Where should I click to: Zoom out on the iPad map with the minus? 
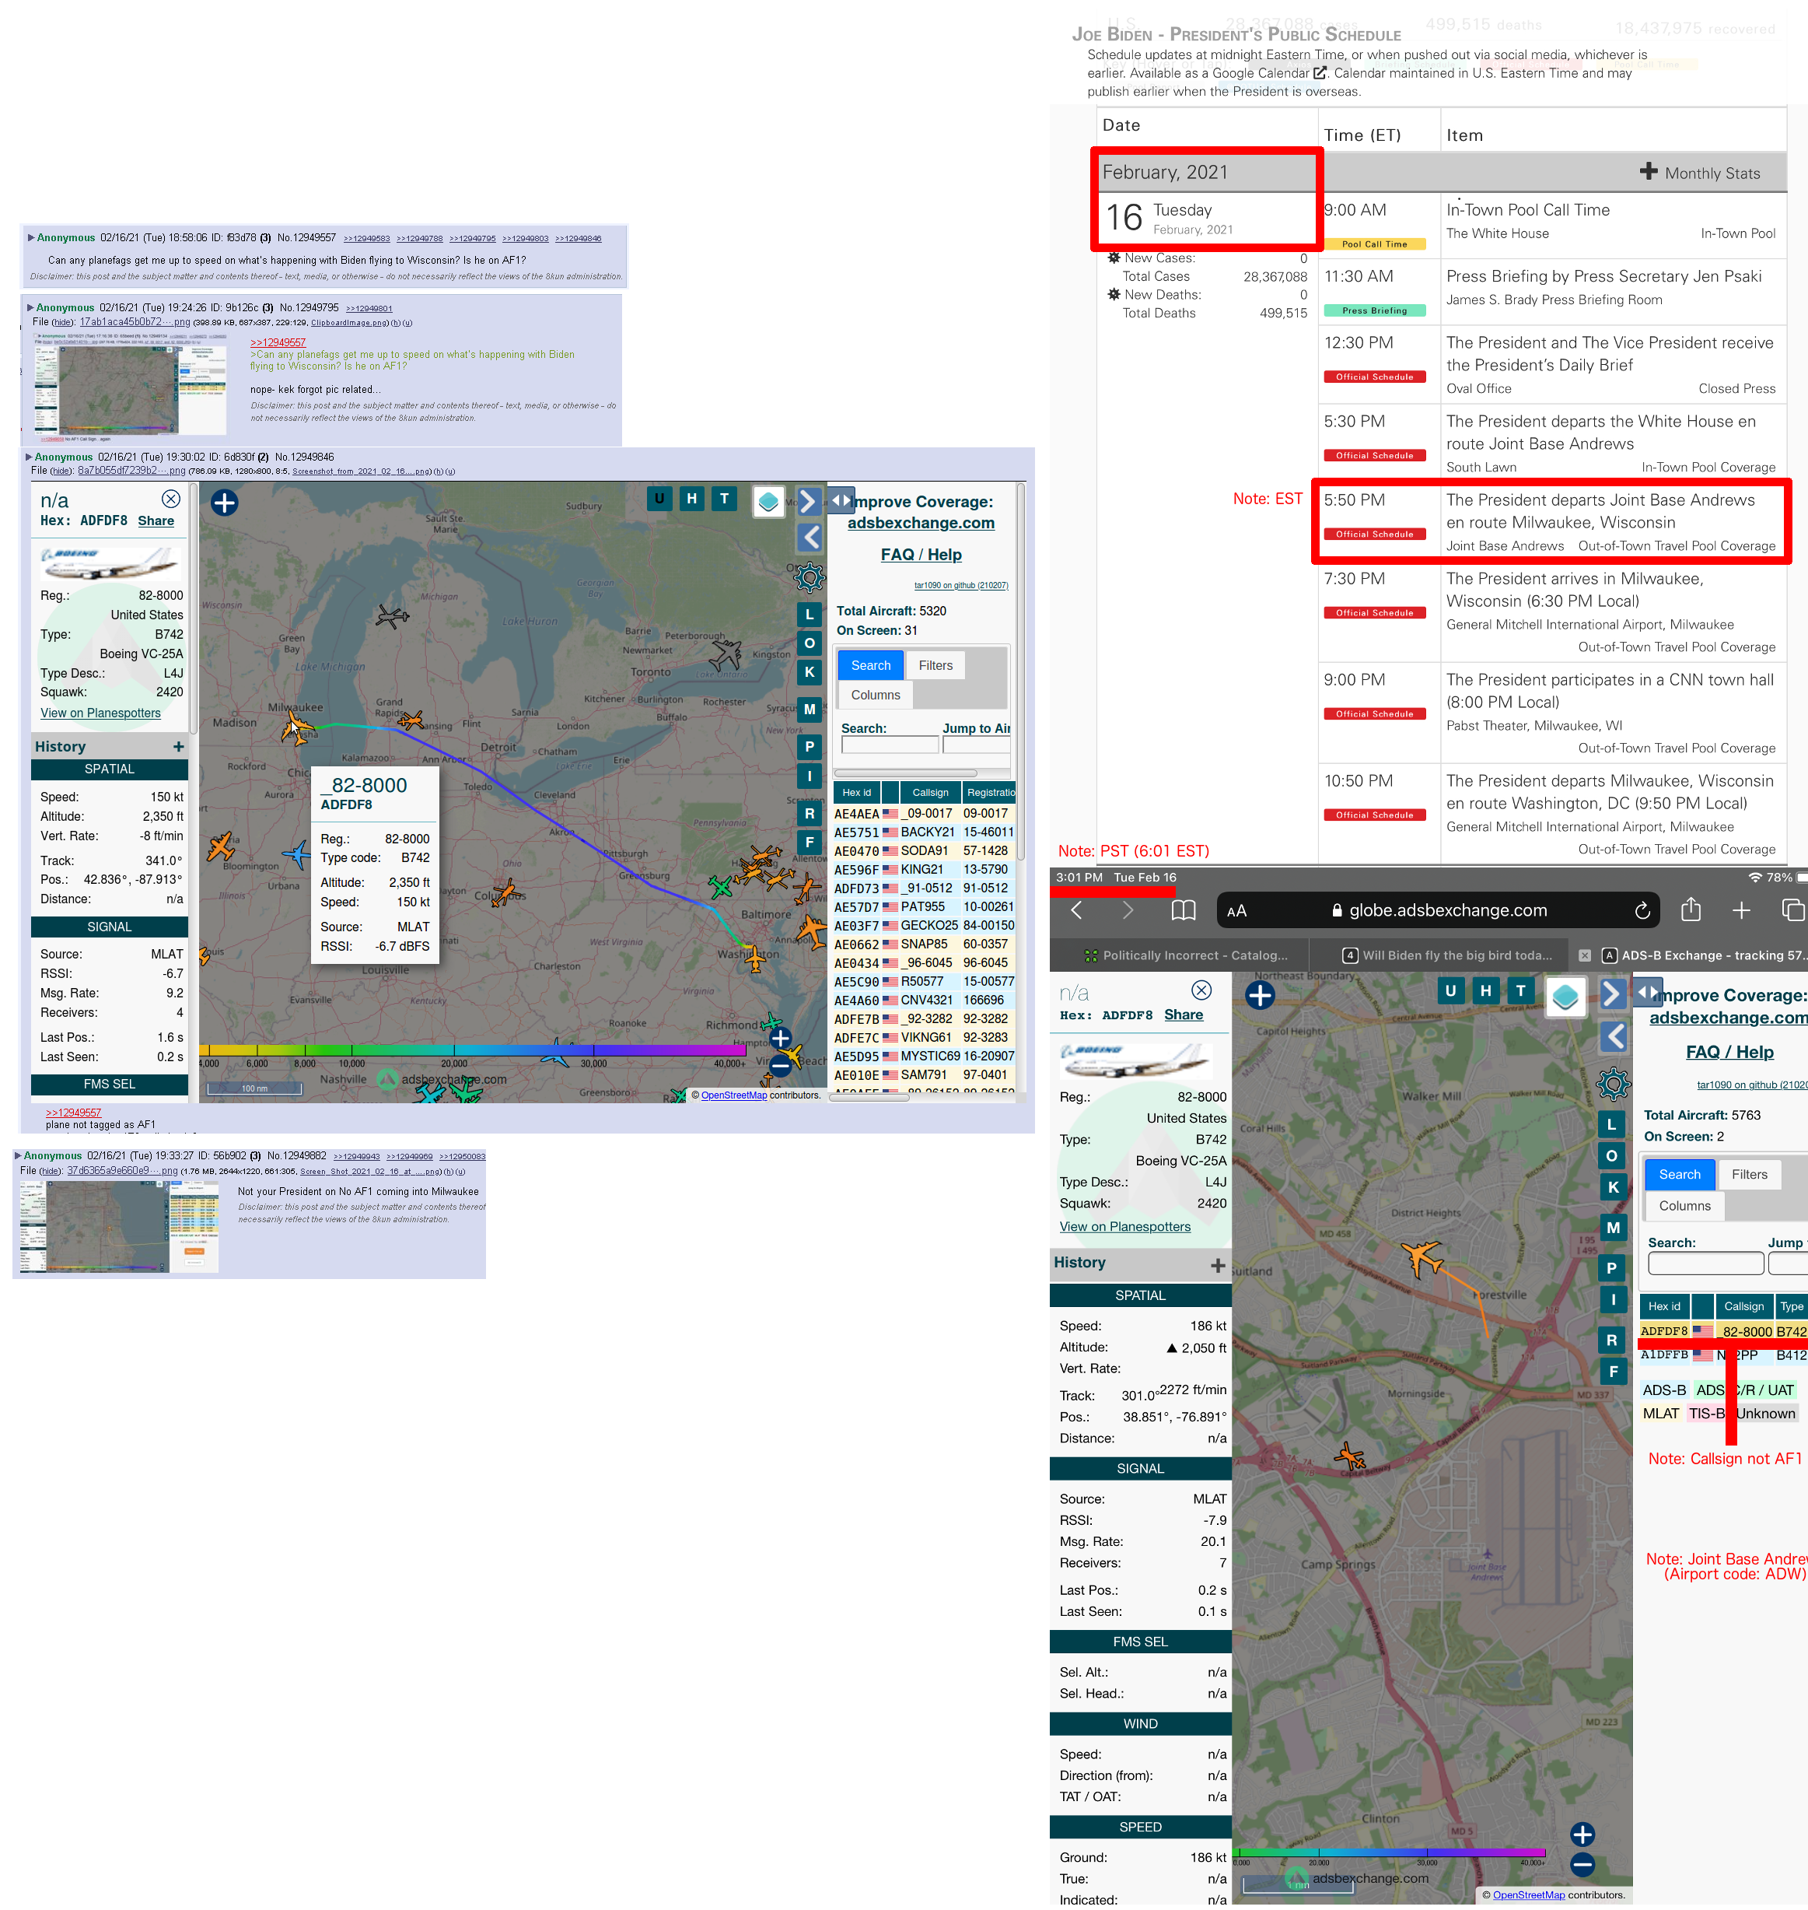(x=1582, y=1865)
